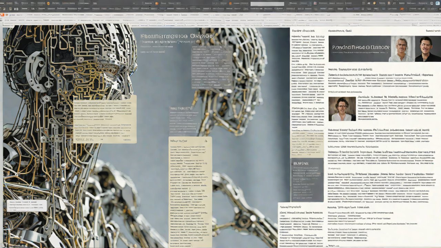Click the orange icon left of the empty search field
This screenshot has height=248, width=441.
coord(230,3)
